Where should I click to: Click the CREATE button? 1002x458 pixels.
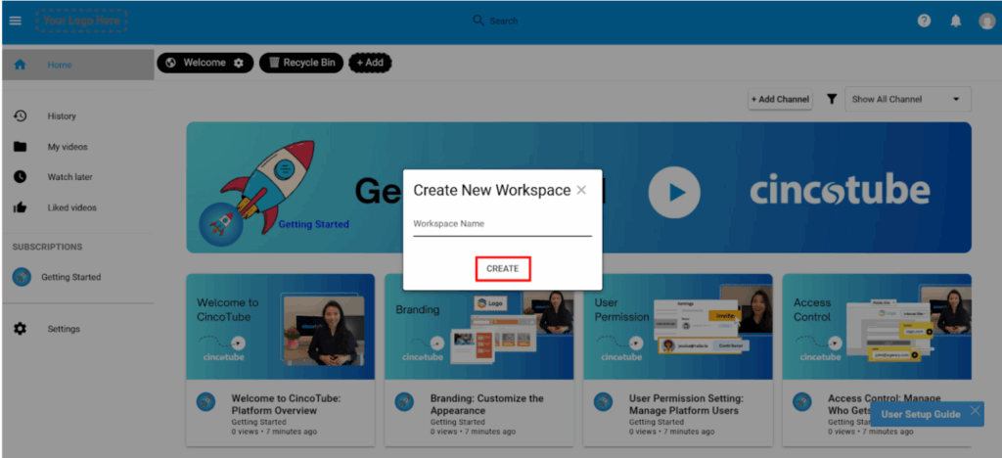pos(502,268)
